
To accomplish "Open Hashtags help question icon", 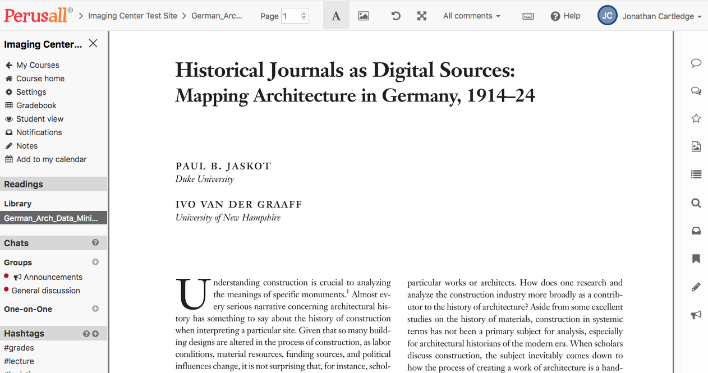I will click(86, 334).
